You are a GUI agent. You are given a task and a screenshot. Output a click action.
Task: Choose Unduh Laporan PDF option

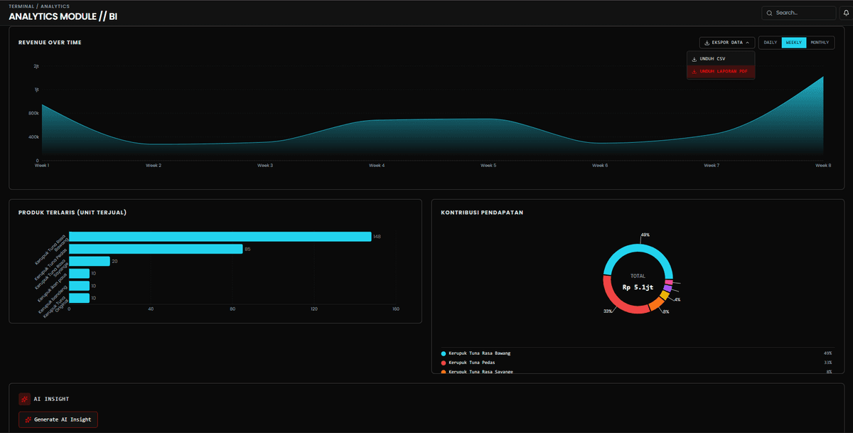[x=723, y=71]
